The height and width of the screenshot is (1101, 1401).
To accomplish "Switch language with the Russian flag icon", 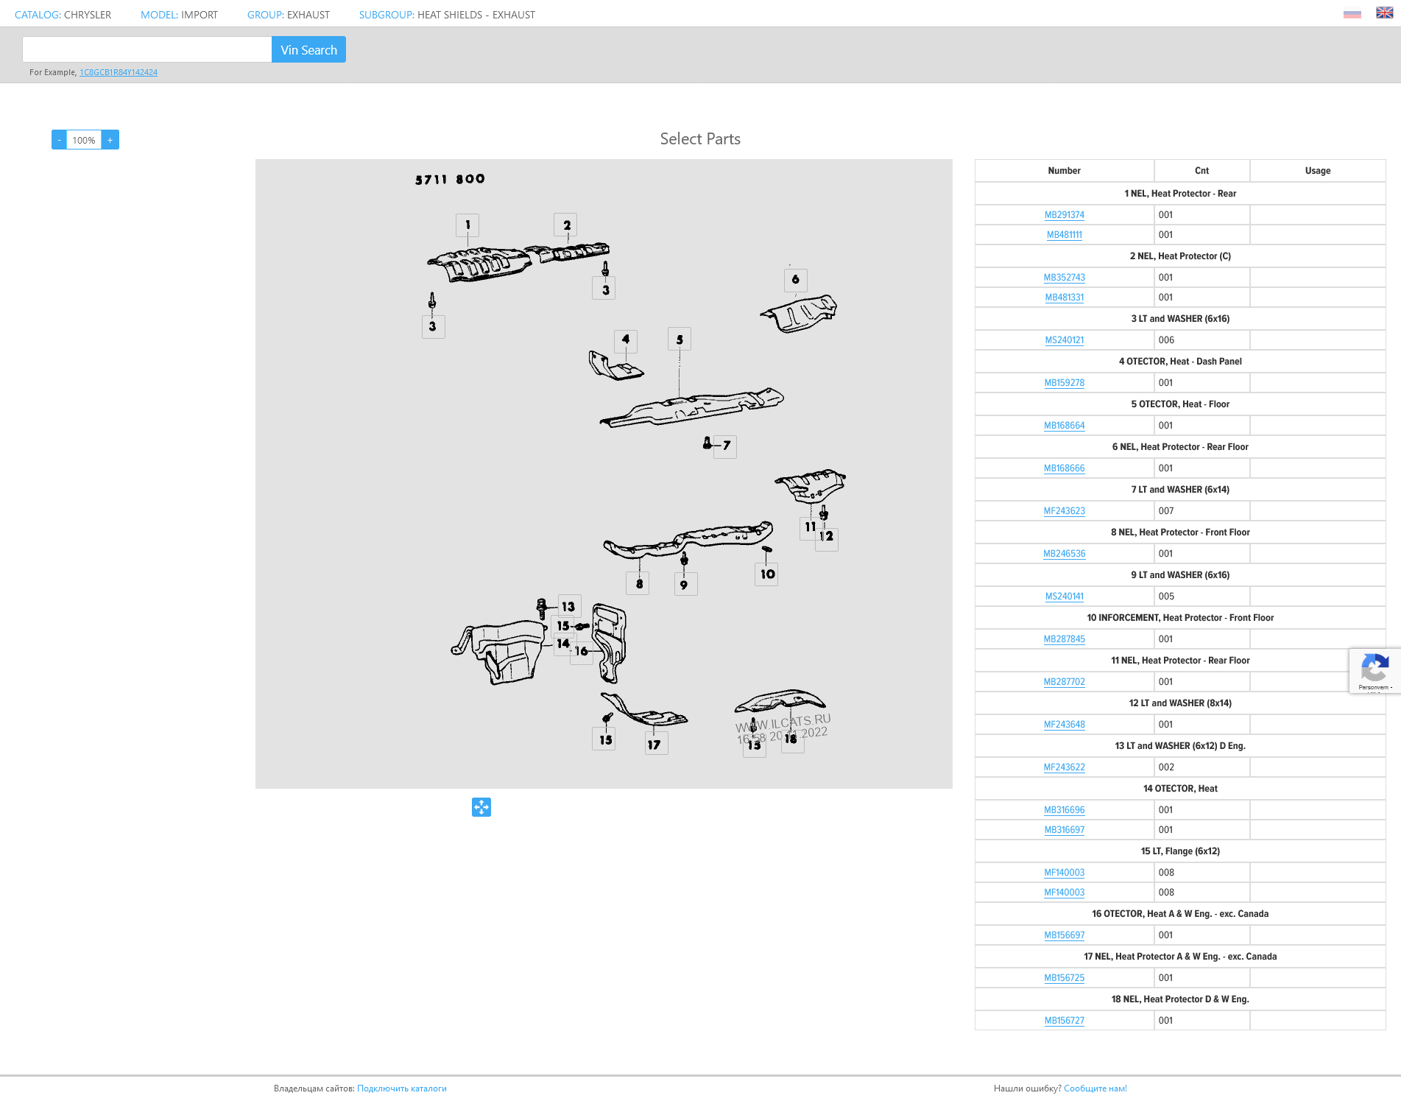I will pos(1352,14).
